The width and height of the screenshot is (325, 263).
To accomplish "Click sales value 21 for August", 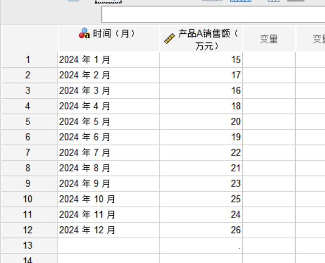I will (201, 168).
